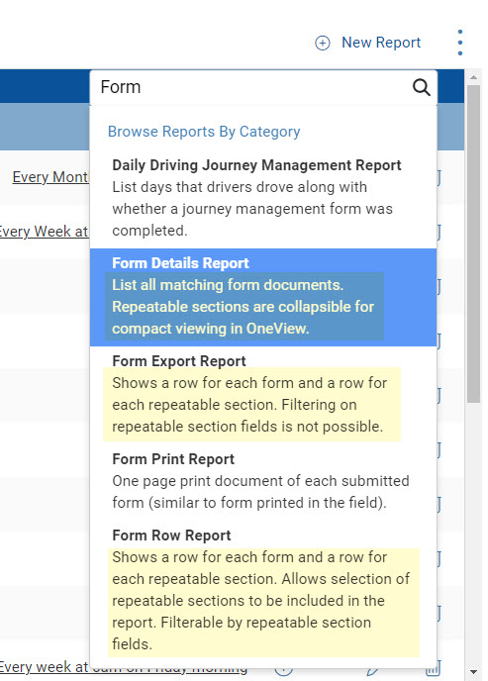Select Daily Driving Journey Management Report
Screen dimensions: 488x681
(x=263, y=198)
